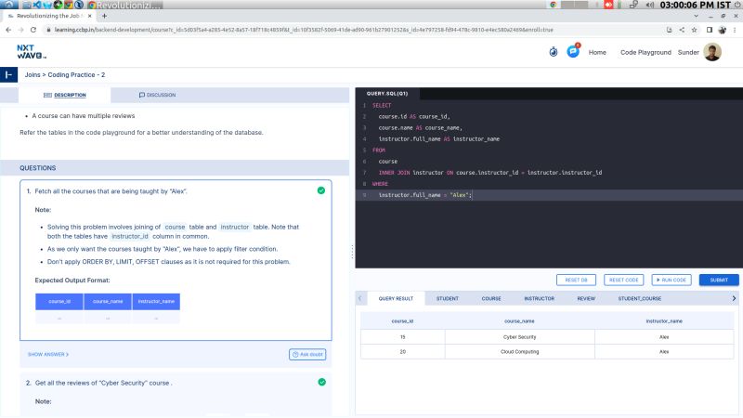Click the Sunder profile avatar picture
Screen dimensions: 743x418
(712, 52)
